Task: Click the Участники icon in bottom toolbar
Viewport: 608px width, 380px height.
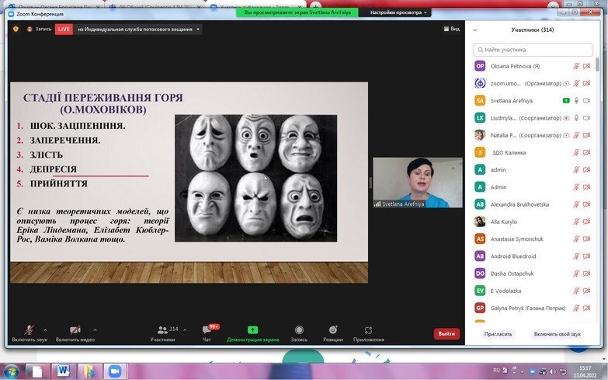Action: tap(162, 330)
